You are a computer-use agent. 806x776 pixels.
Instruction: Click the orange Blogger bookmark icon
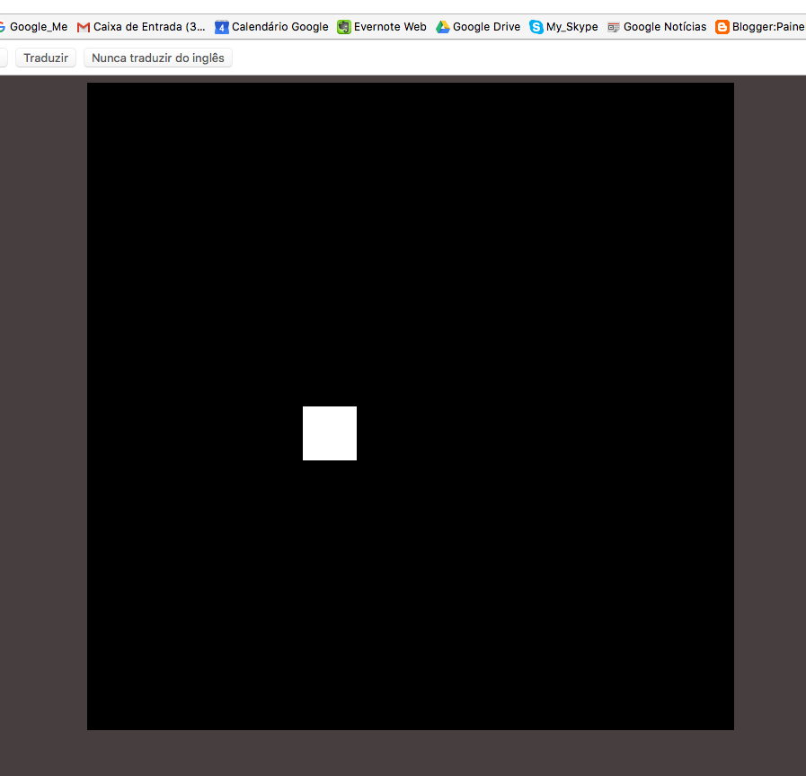(x=722, y=27)
